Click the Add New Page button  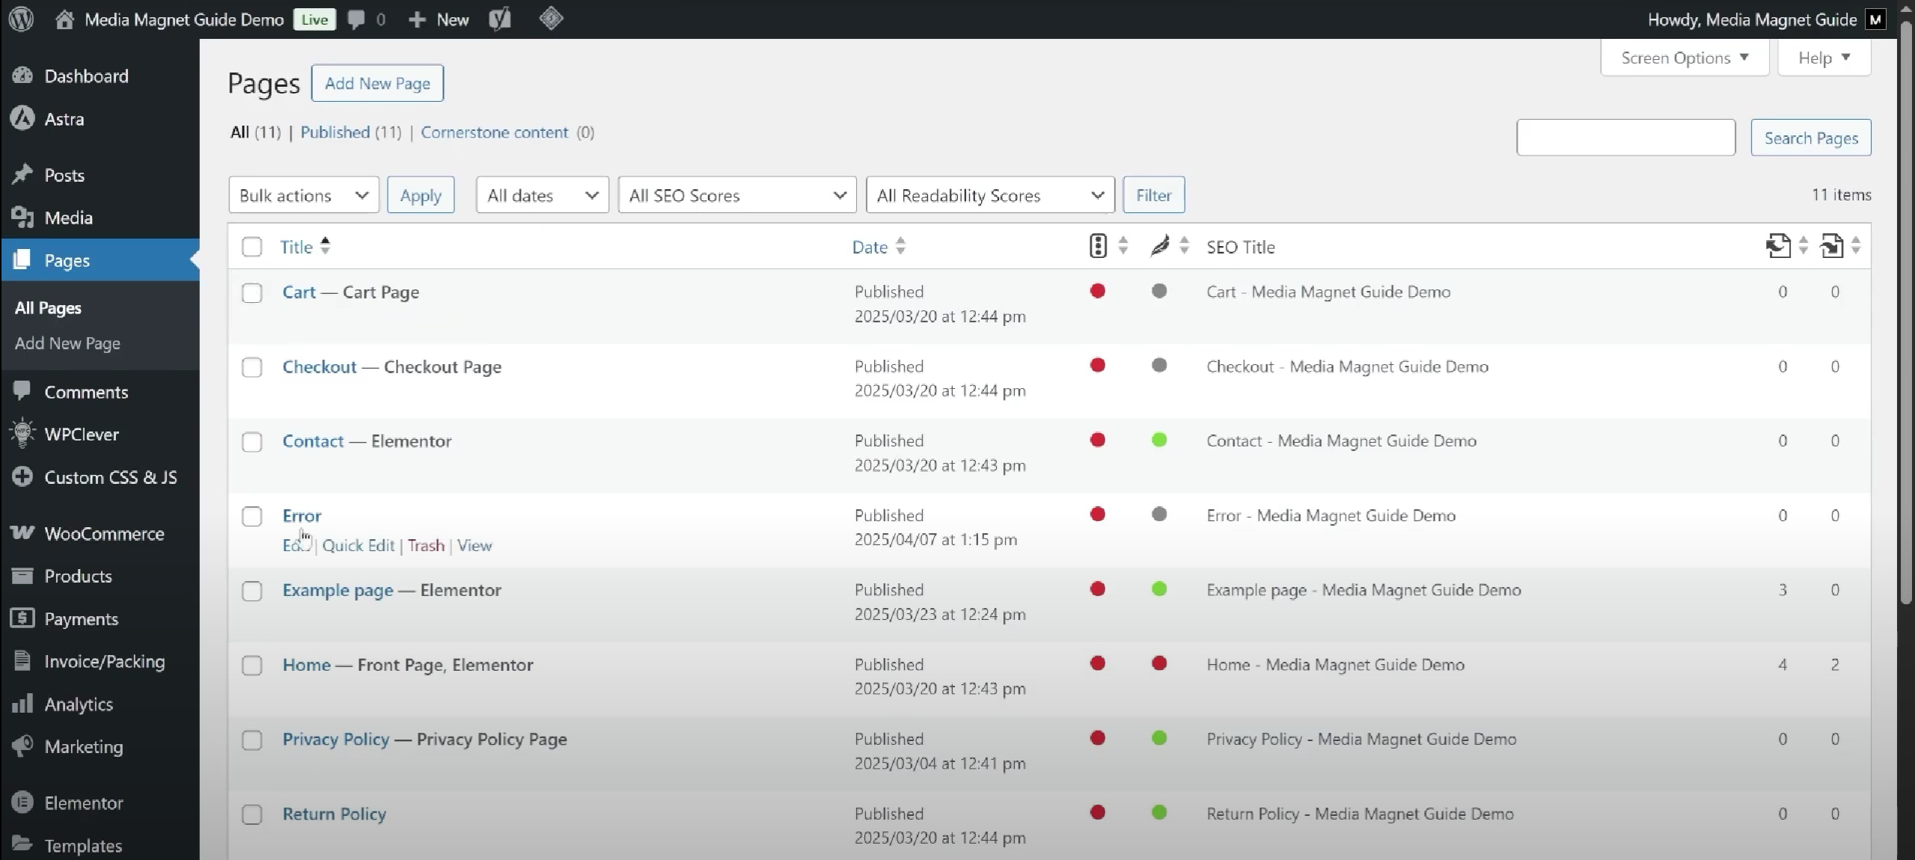point(377,83)
